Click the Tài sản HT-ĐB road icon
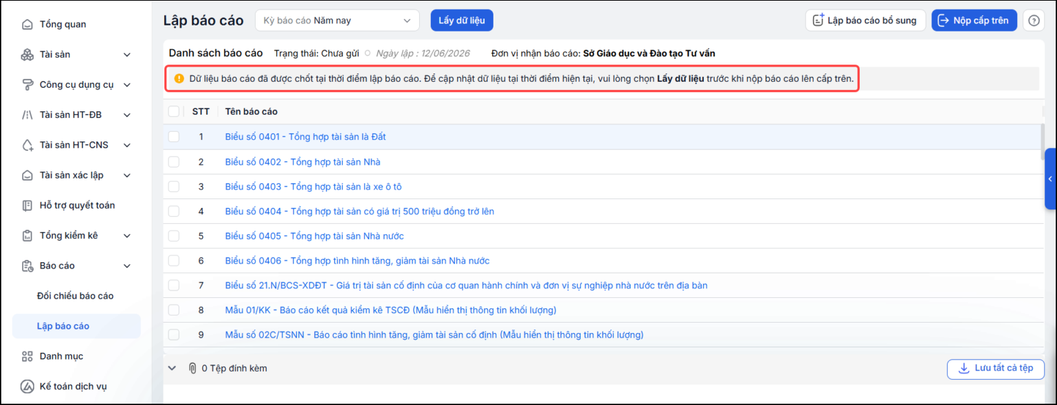1057x405 pixels. coord(27,115)
